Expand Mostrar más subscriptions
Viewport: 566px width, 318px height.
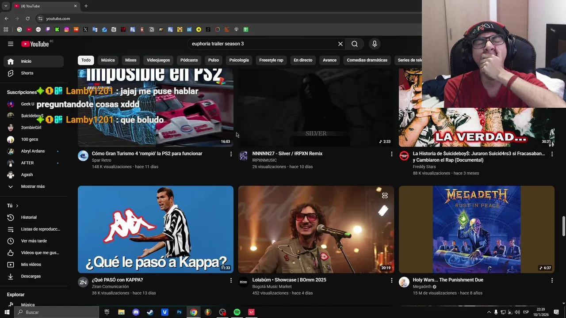click(34, 186)
